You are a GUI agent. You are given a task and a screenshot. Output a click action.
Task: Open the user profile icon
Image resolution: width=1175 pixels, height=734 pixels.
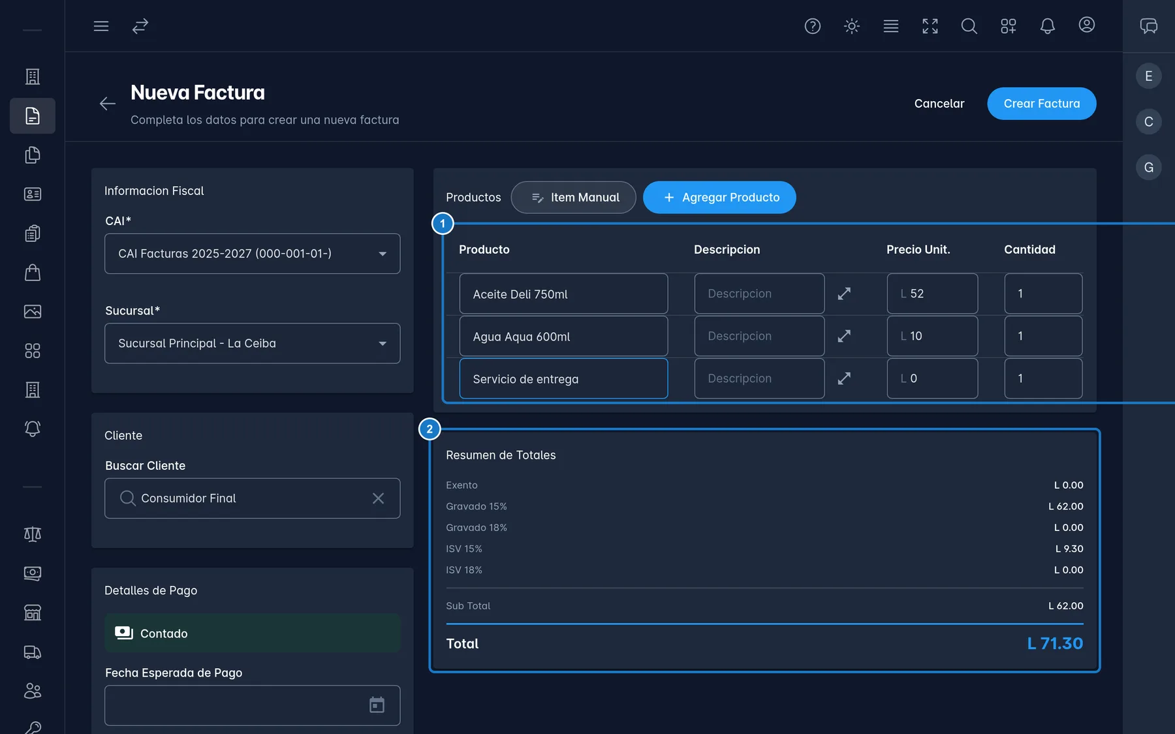(x=1087, y=25)
